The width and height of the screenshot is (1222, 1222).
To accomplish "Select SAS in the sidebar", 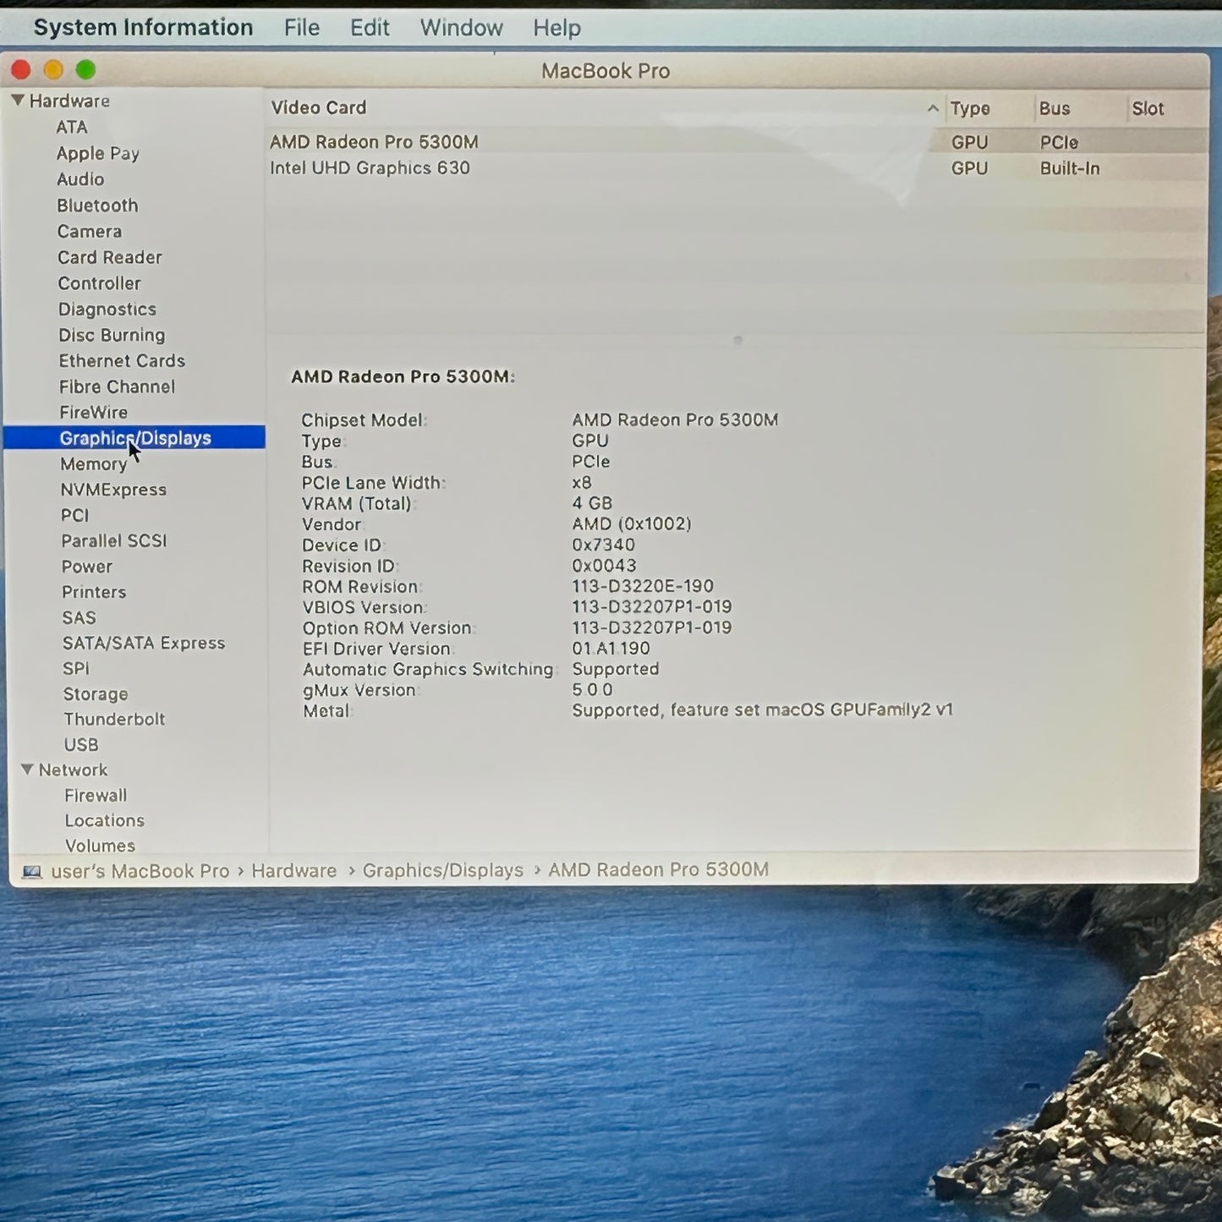I will point(79,617).
